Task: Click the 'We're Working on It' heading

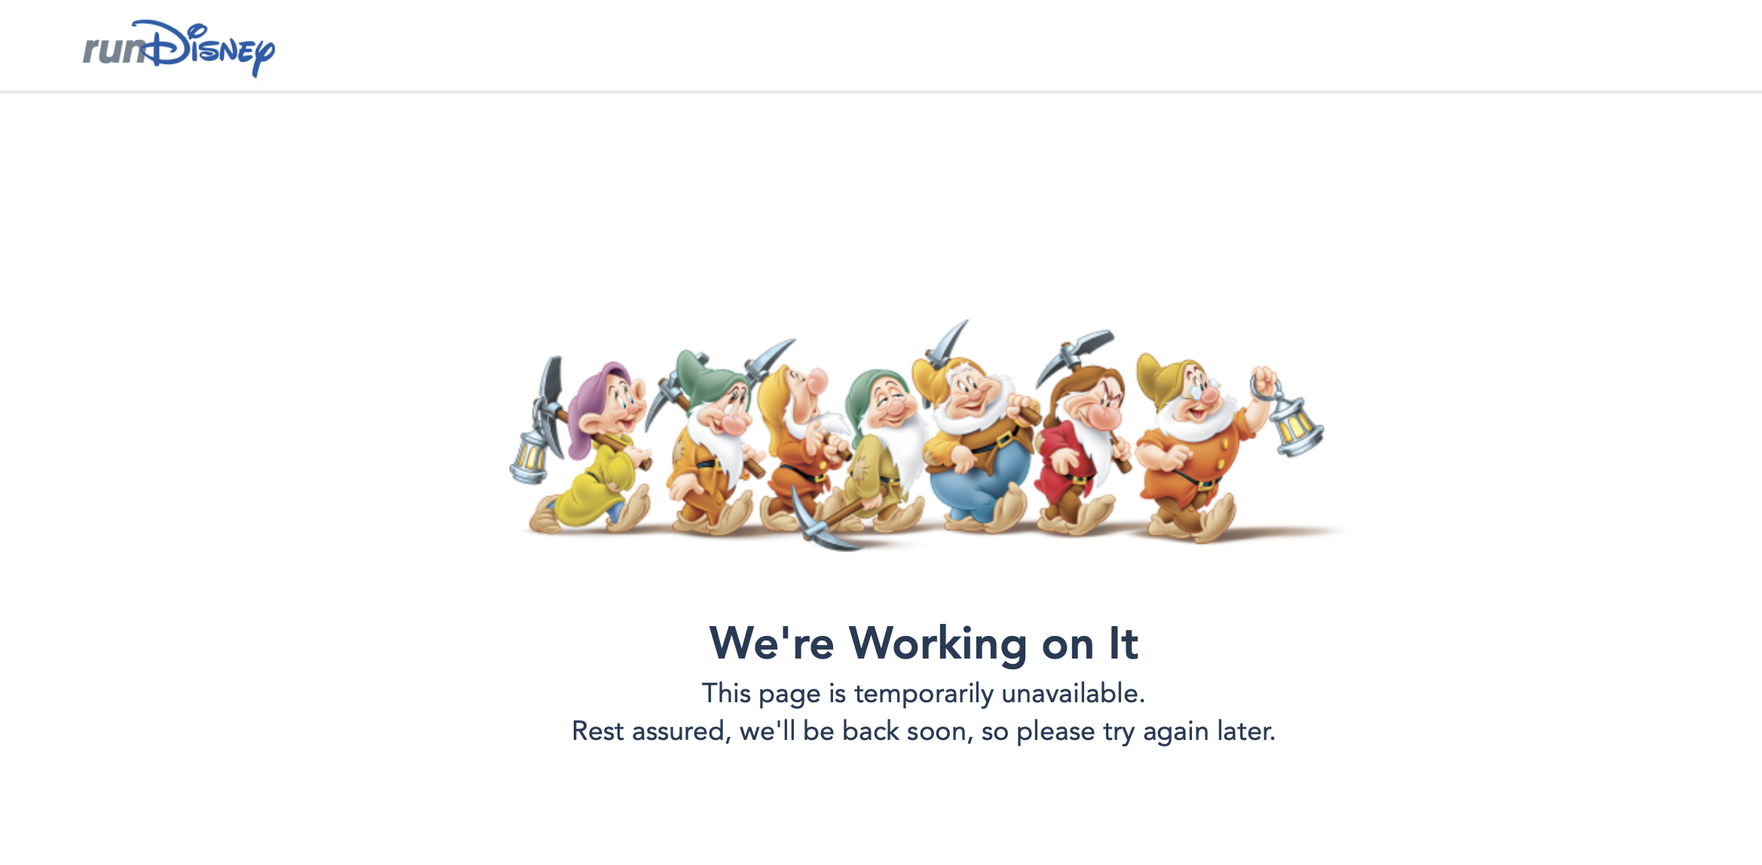Action: point(924,643)
